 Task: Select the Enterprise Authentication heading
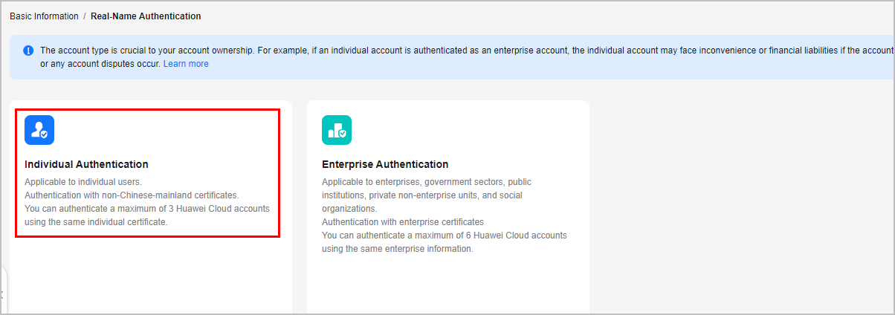pyautogui.click(x=385, y=164)
